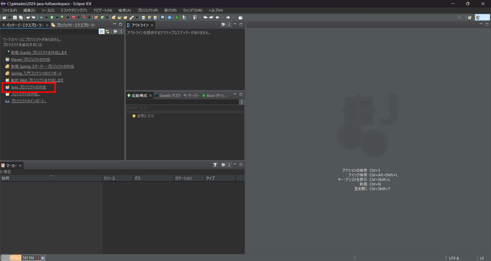This screenshot has width=491, height=261.
Task: Open the Coverage launch dropdown arrow
Action: point(68,17)
